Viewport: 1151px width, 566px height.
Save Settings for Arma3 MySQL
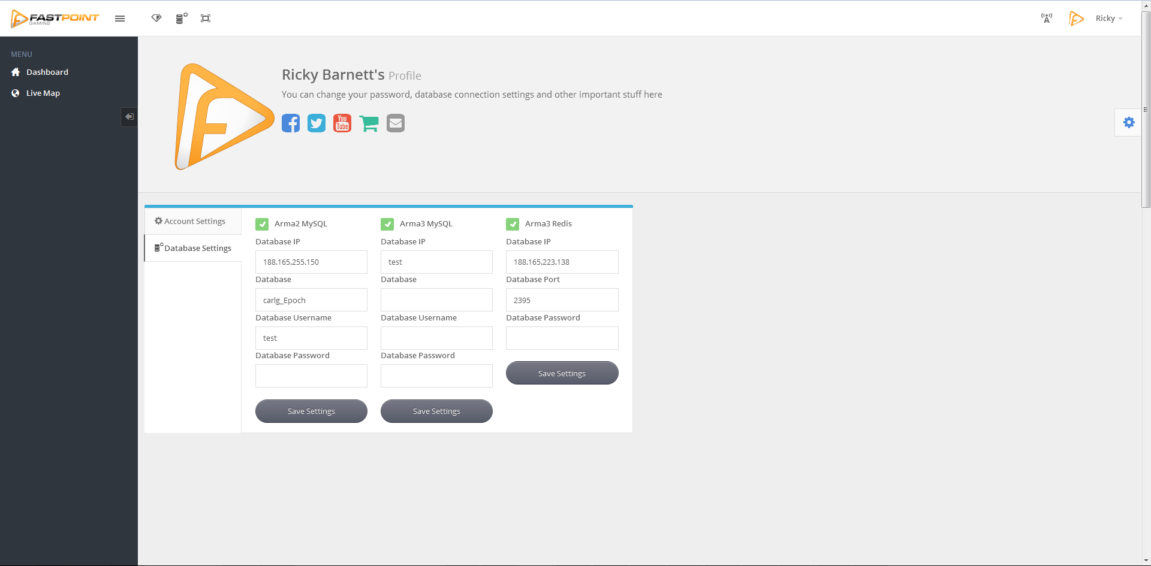436,411
